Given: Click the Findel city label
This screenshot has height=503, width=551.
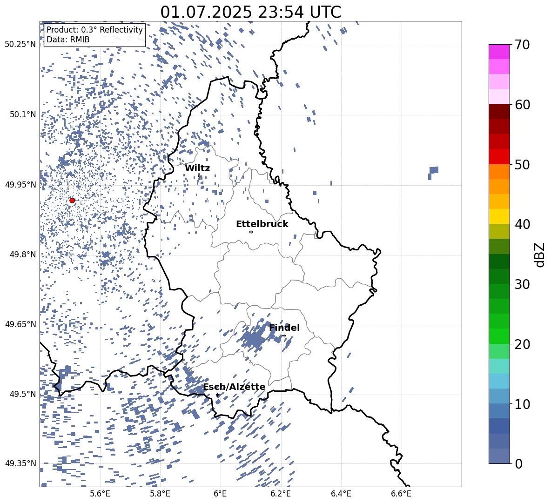Looking at the screenshot, I should [x=284, y=328].
